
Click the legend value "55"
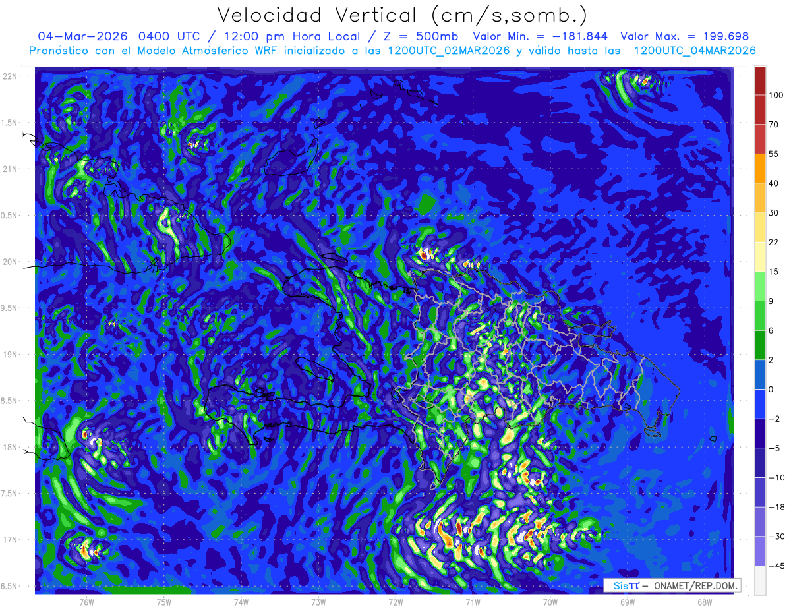773,153
